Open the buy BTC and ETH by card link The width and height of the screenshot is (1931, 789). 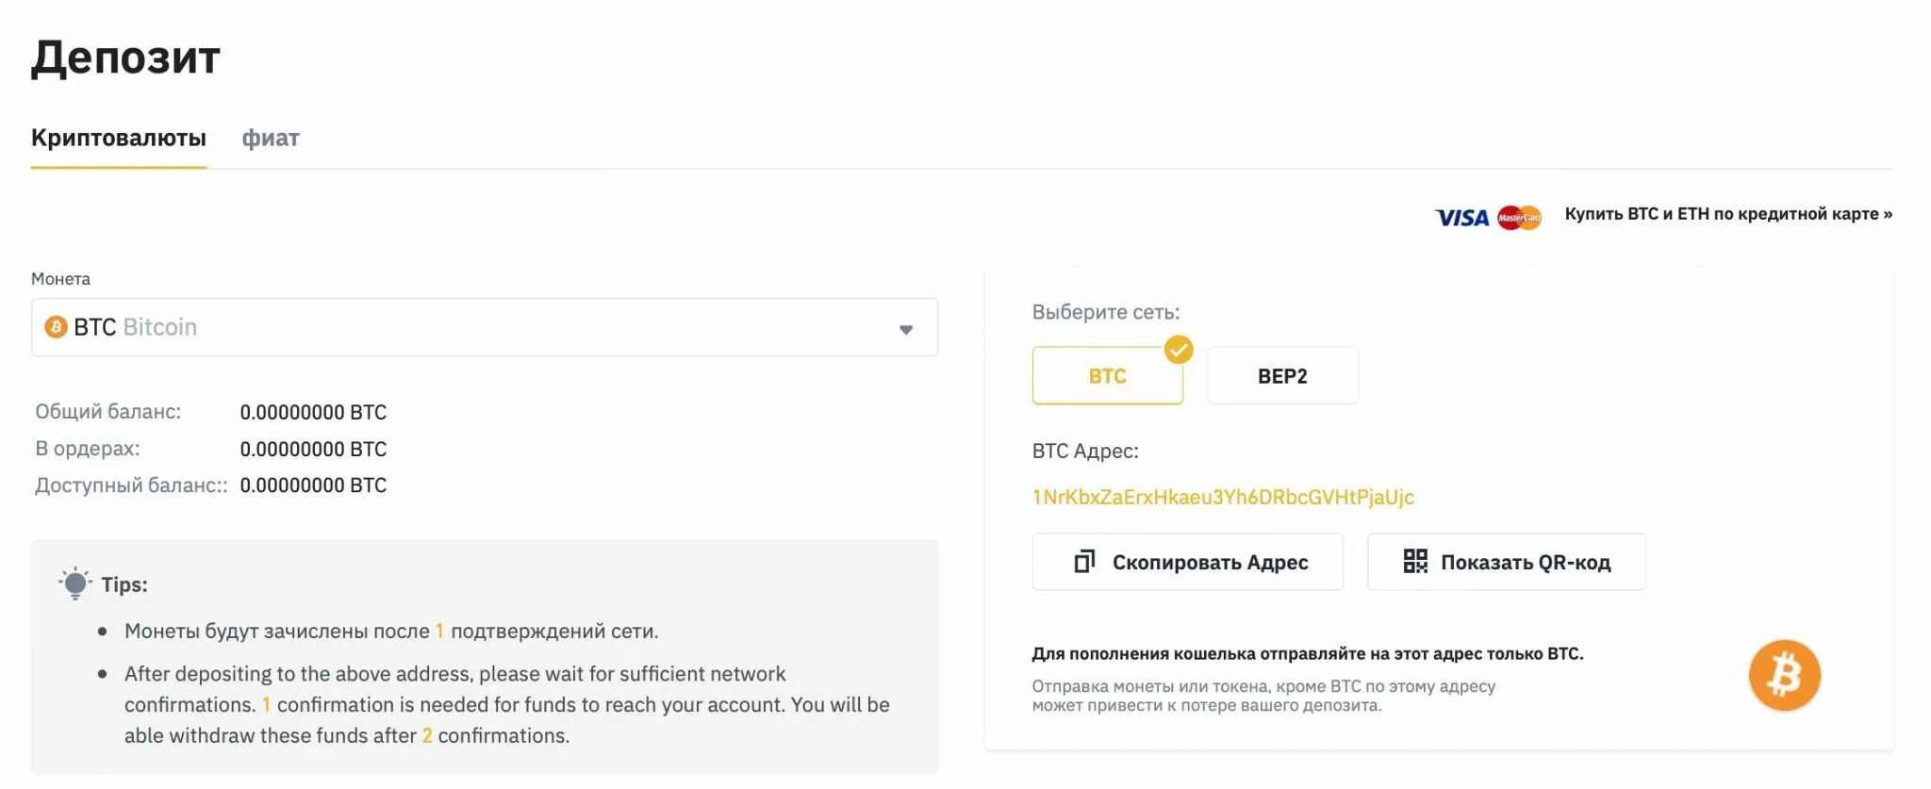(x=1727, y=214)
